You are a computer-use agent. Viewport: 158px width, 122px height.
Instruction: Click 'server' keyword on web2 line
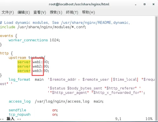[24, 66]
